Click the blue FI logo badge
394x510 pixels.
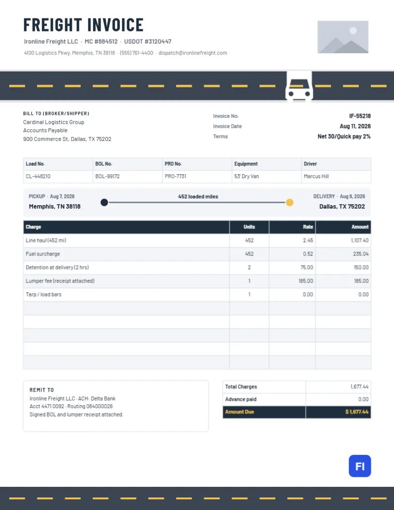360,466
